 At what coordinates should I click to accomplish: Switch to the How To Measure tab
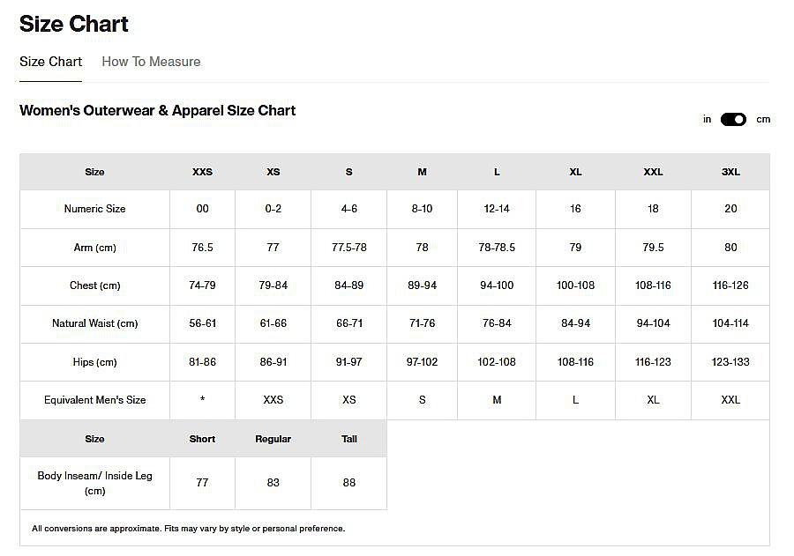tap(151, 62)
